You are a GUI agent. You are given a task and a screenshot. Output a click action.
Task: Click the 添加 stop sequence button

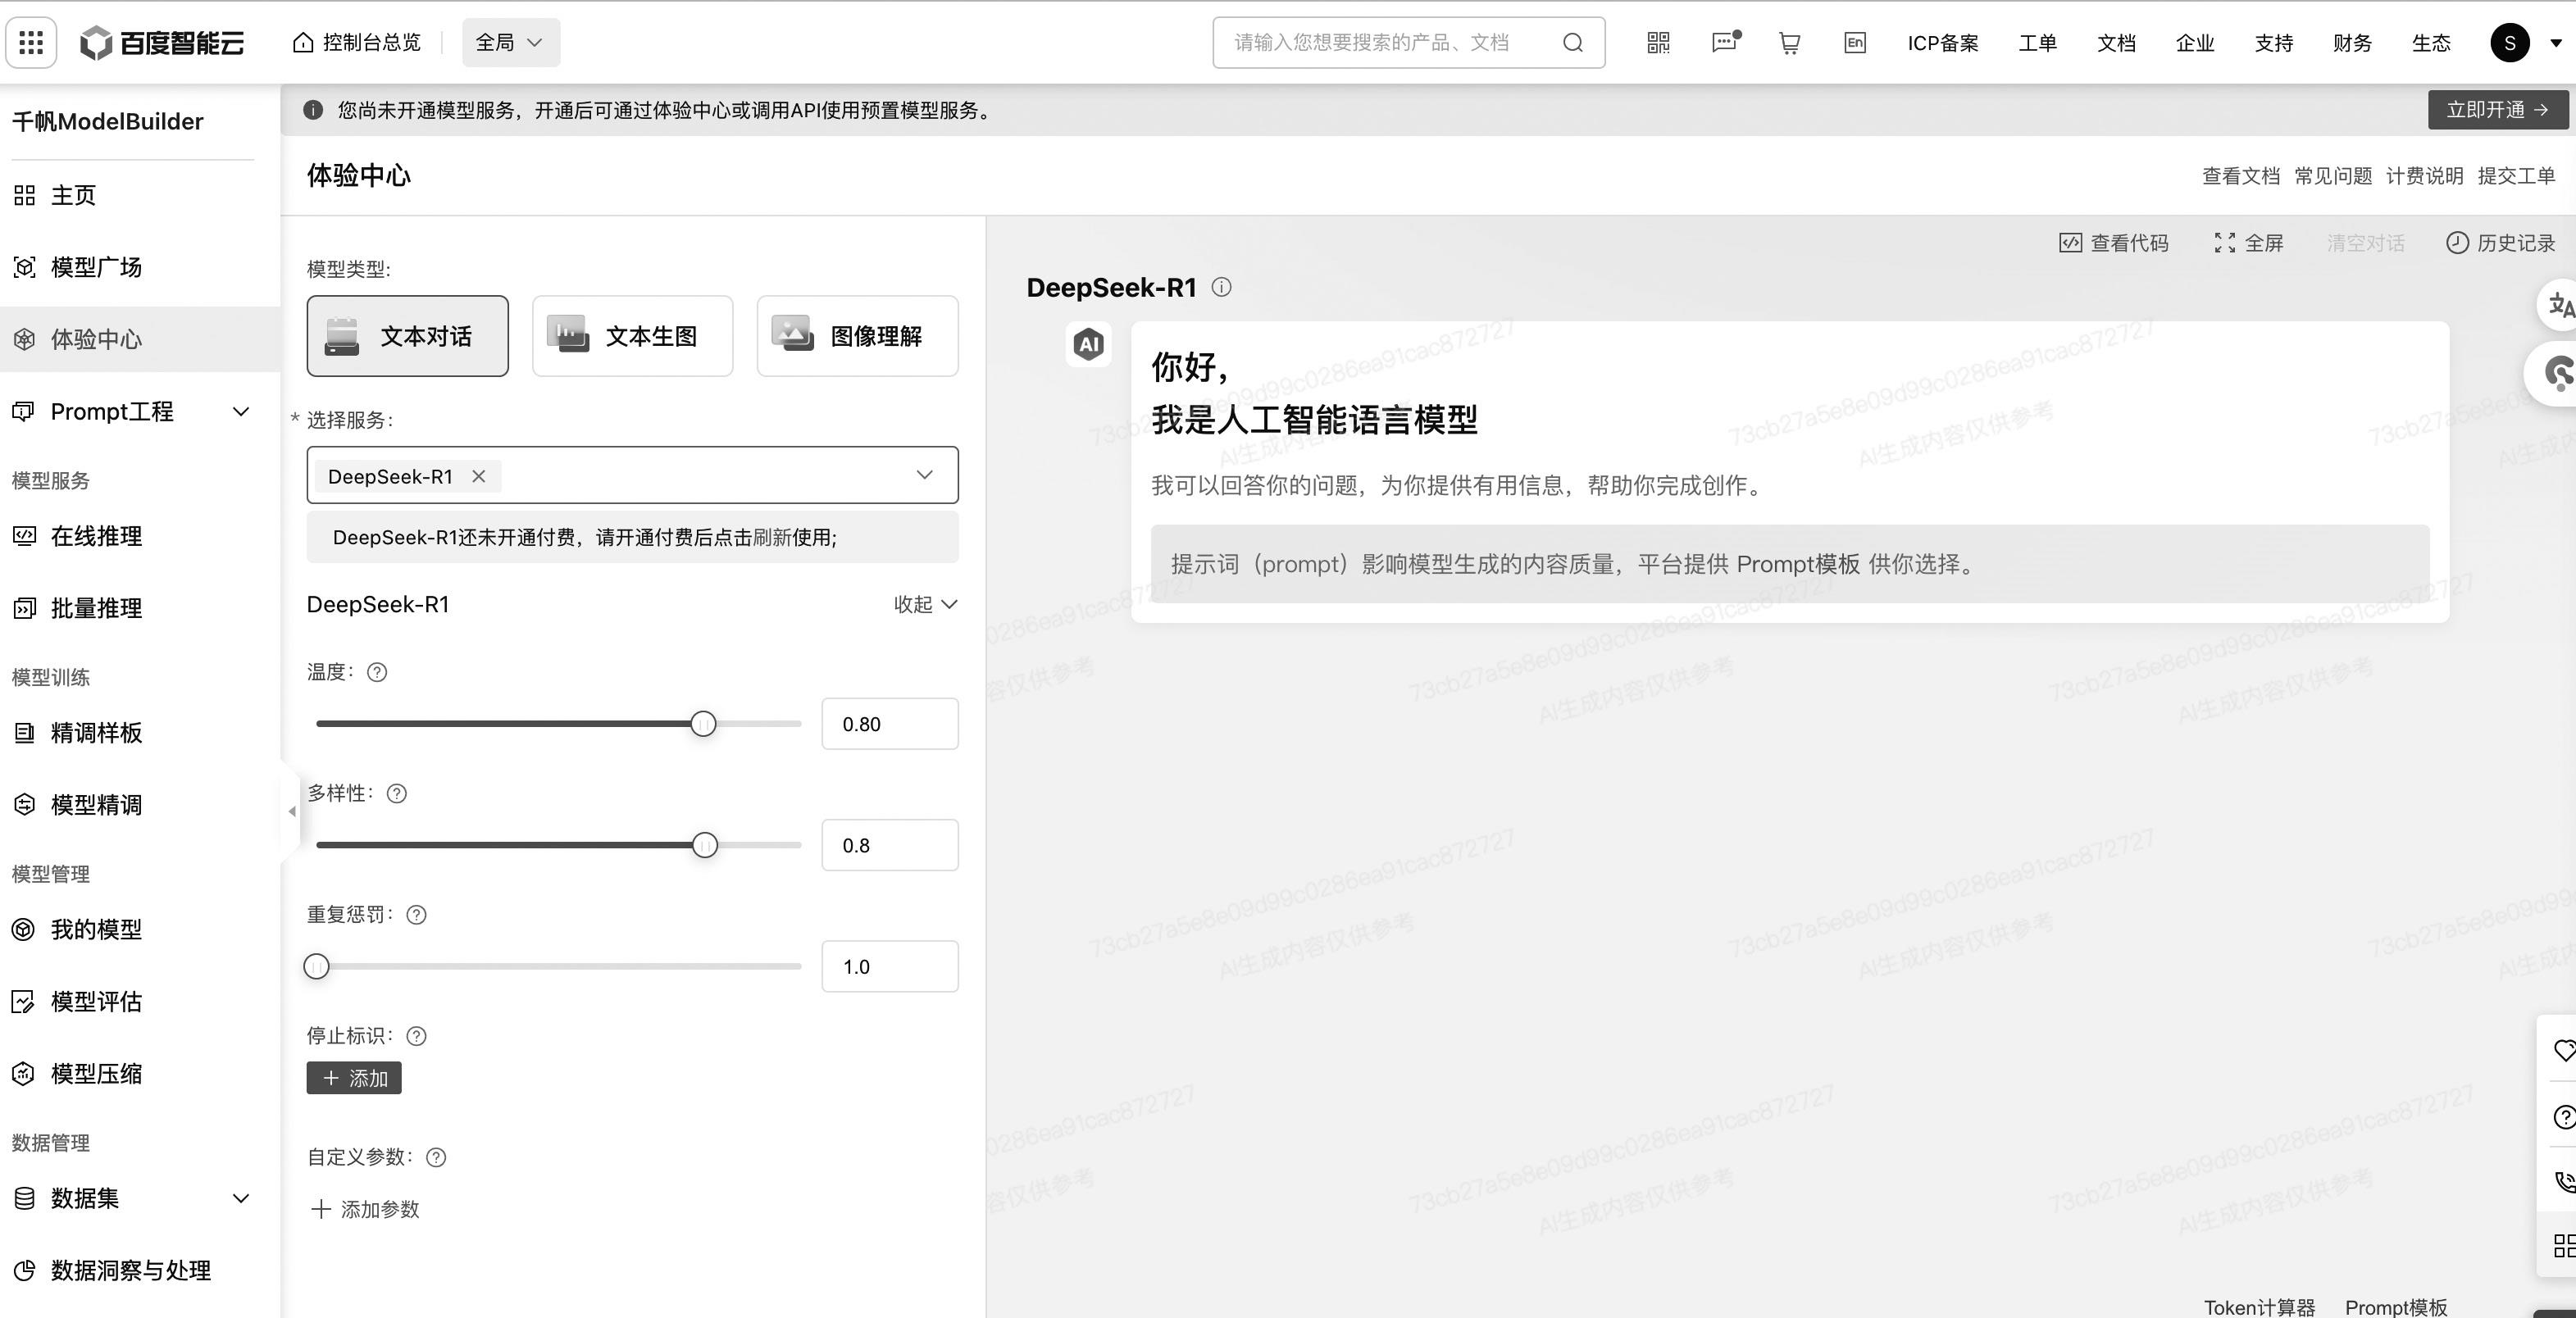click(354, 1078)
